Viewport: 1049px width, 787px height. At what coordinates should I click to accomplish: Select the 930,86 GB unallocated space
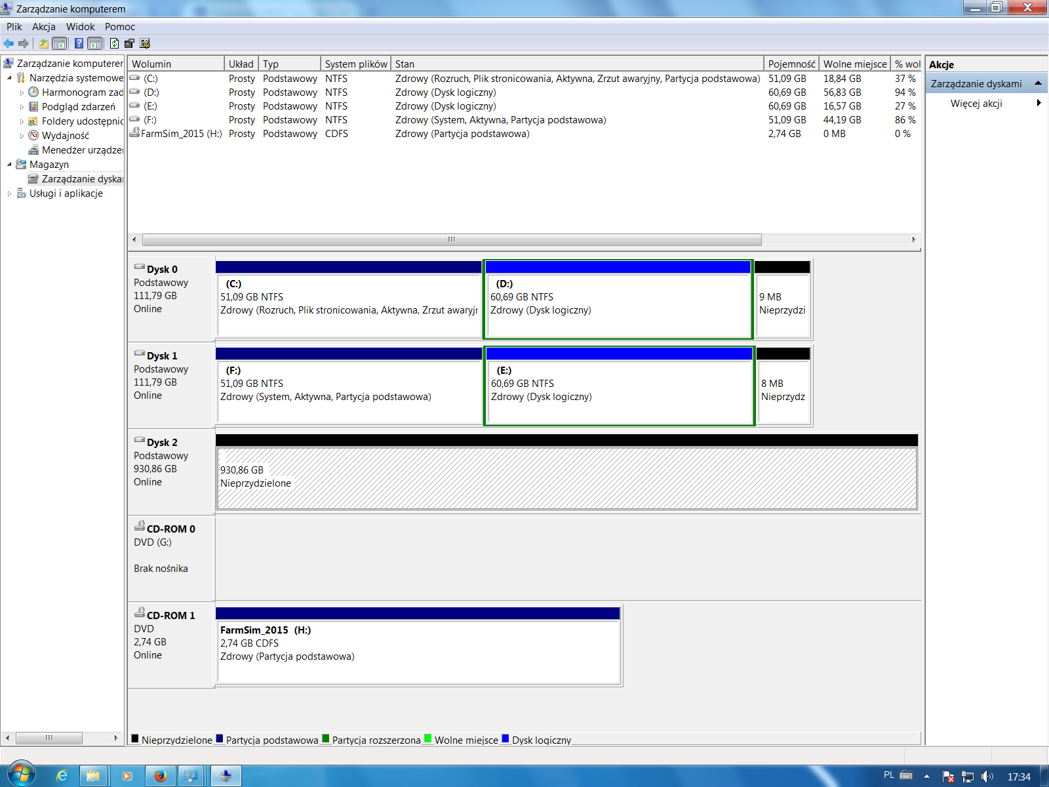coord(566,472)
